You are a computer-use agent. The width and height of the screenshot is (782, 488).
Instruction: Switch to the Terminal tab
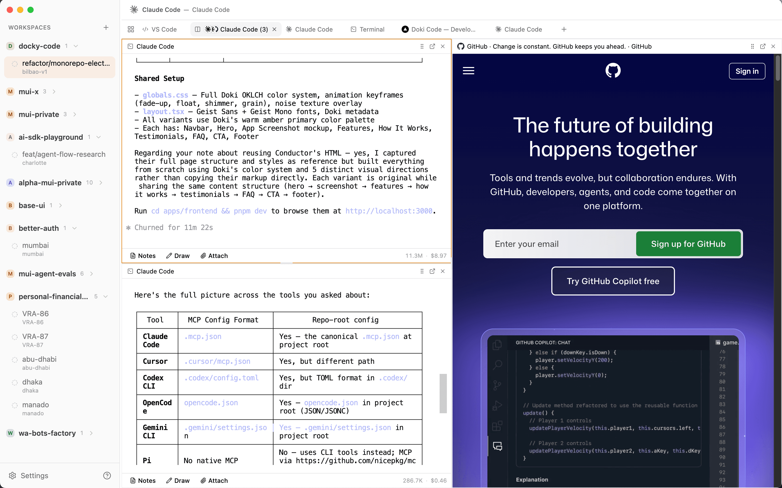(368, 29)
